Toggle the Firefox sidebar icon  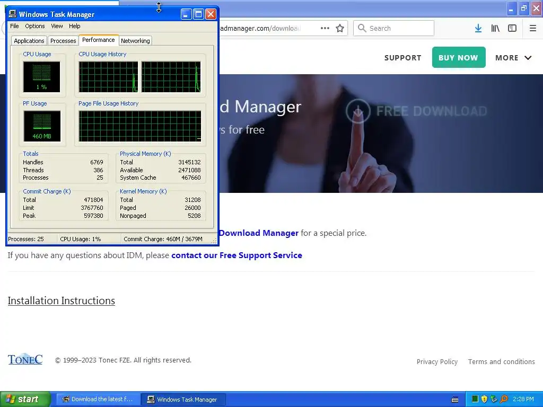pyautogui.click(x=512, y=28)
